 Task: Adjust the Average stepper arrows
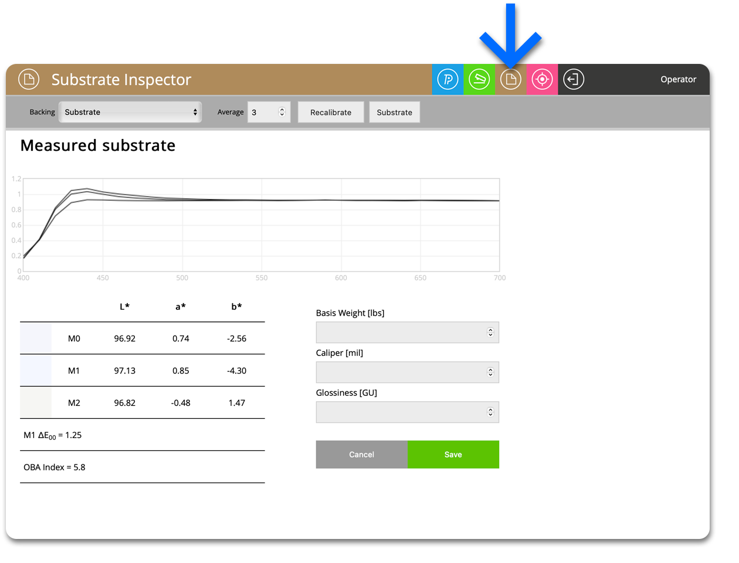[282, 112]
